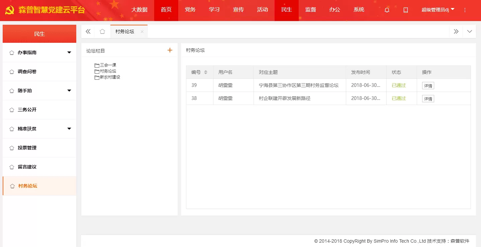
Task: Expand the 办事指南 sidebar arrow
Action: pyautogui.click(x=69, y=52)
